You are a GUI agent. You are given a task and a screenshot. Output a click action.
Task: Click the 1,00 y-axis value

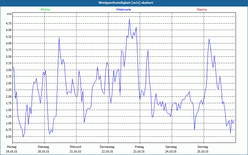pyautogui.click(x=9, y=123)
